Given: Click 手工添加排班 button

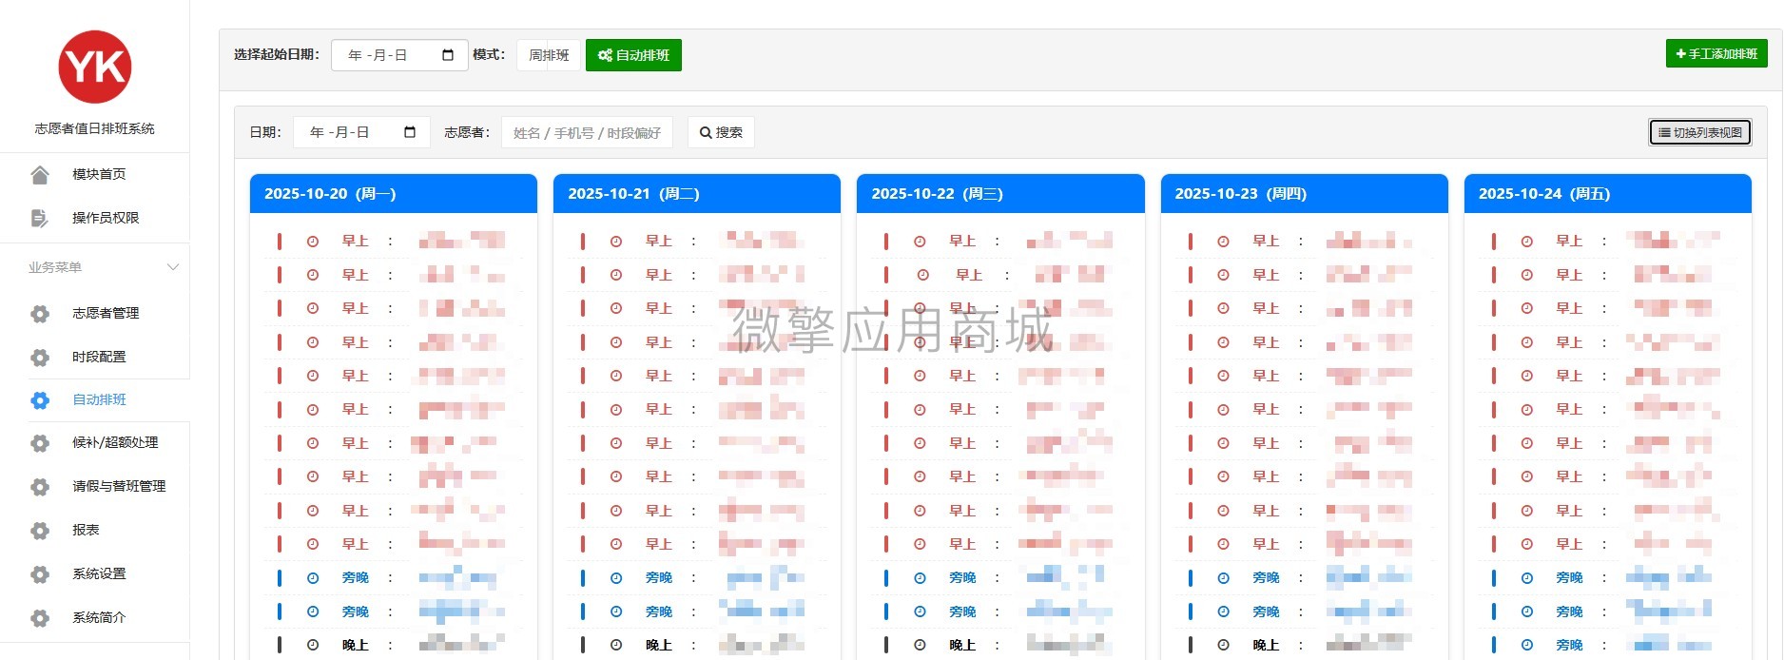Looking at the screenshot, I should (x=1716, y=54).
